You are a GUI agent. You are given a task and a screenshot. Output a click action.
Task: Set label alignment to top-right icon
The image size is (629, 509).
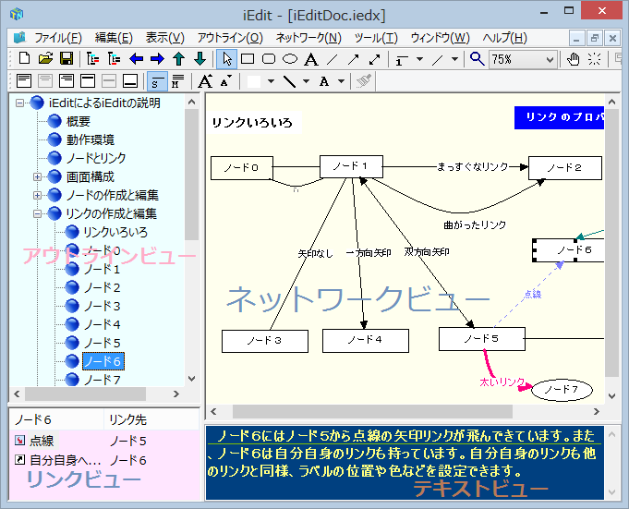pyautogui.click(x=67, y=81)
